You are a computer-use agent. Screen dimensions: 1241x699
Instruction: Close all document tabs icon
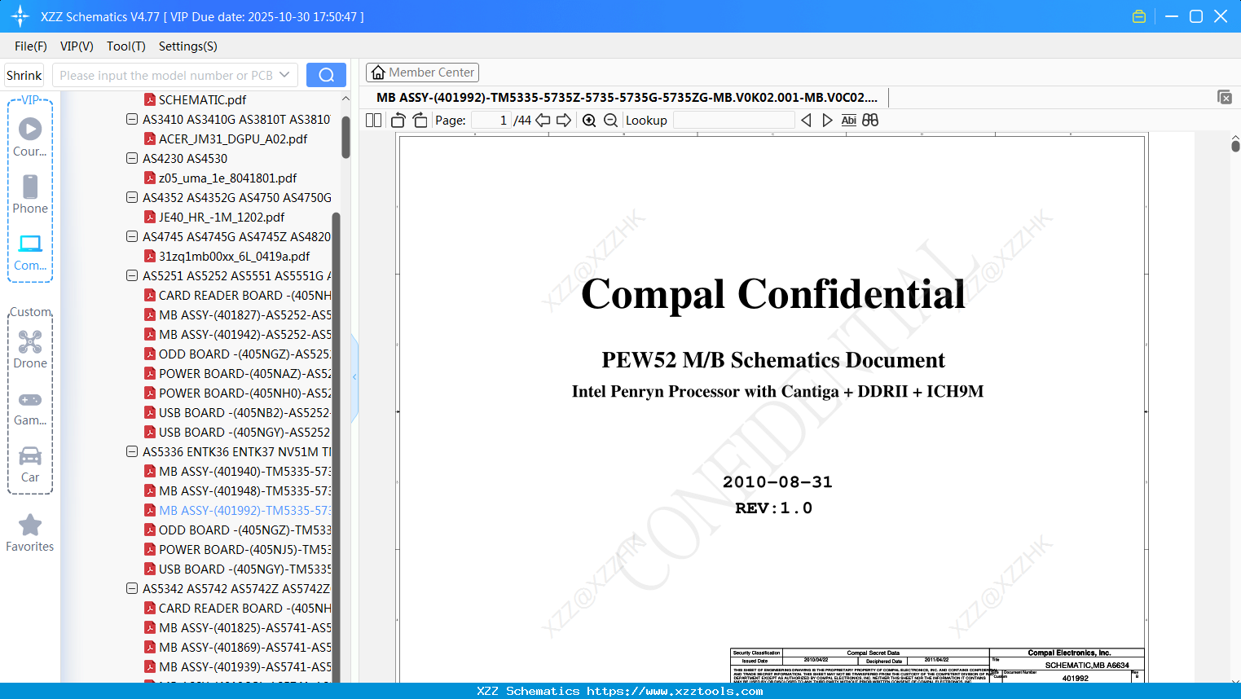1225,97
